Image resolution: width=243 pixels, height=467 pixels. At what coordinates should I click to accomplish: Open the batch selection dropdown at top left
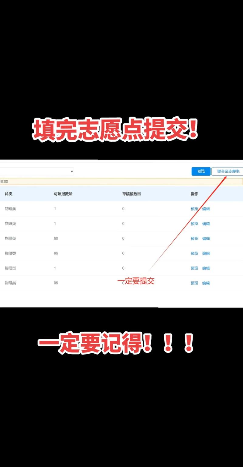36,171
